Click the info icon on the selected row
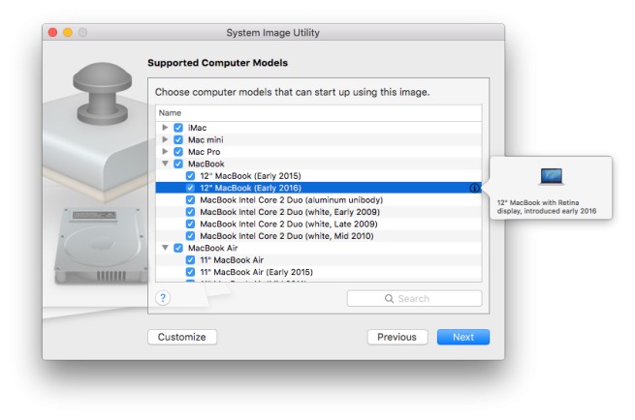Viewport: 635px width, 420px height. point(474,188)
